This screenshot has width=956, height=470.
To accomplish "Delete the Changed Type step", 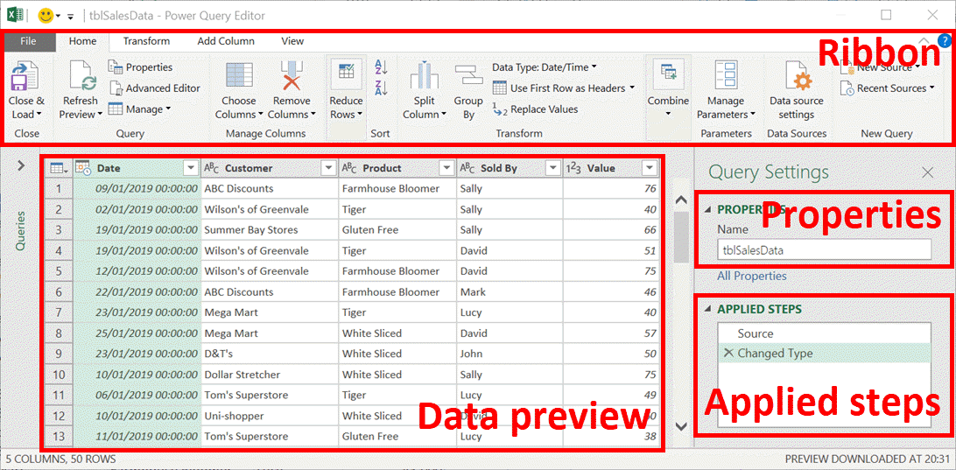I will tap(728, 354).
